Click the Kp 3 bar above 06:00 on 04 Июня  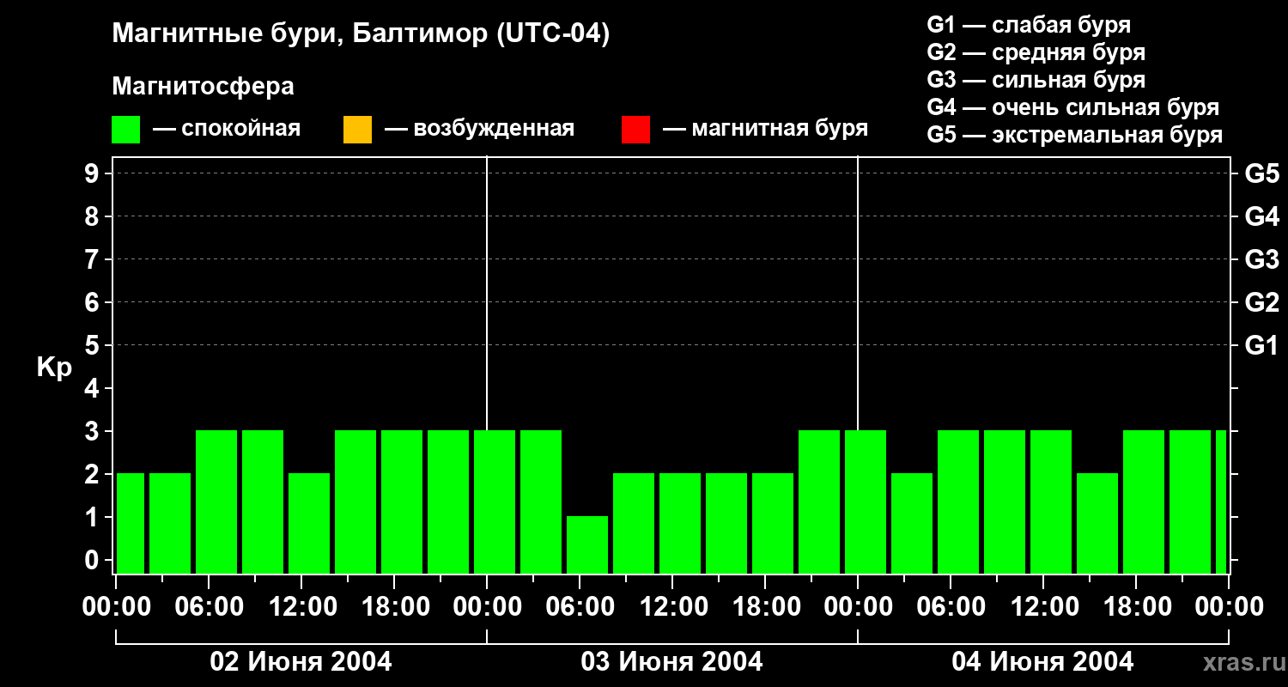958,502
